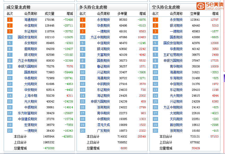The image size is (225, 154).
Task: Select the red change value 7576
Action: 70,67
